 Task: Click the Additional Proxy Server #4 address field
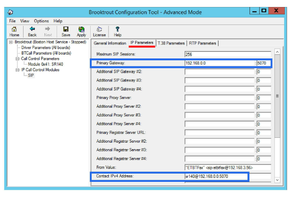[220, 124]
